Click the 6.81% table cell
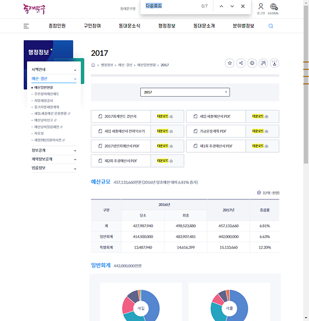 [264, 226]
